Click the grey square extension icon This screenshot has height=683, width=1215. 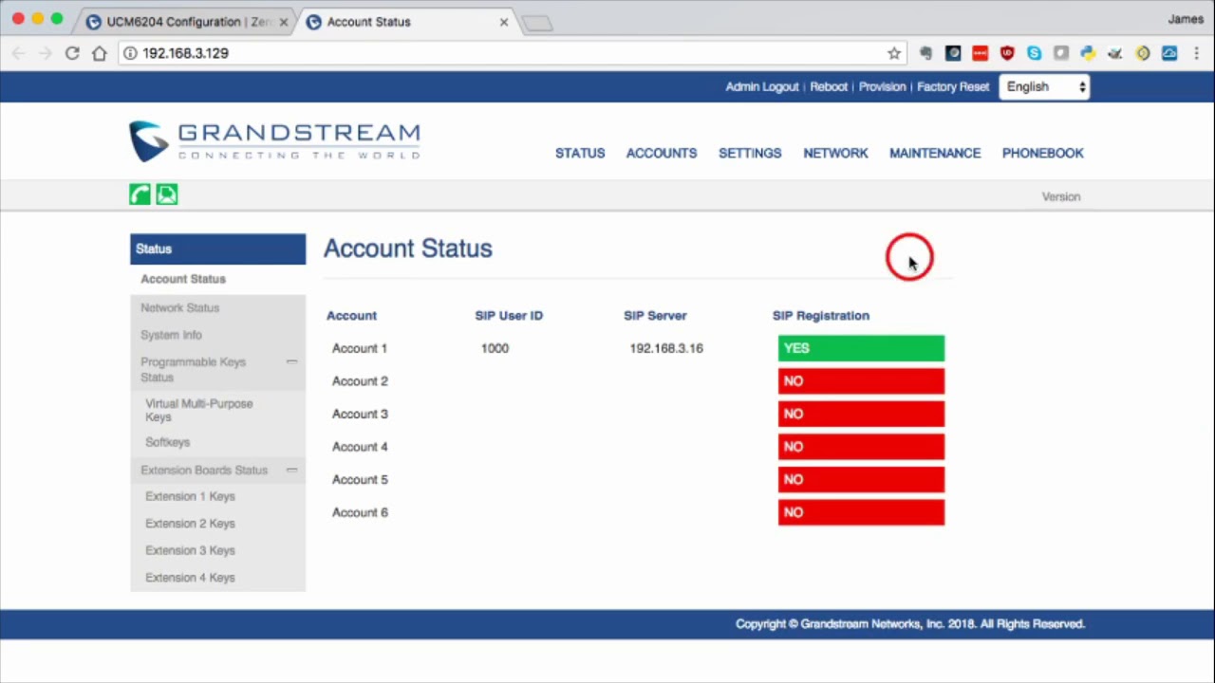[1061, 53]
